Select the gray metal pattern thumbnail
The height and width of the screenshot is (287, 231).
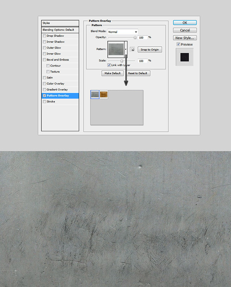click(x=95, y=94)
